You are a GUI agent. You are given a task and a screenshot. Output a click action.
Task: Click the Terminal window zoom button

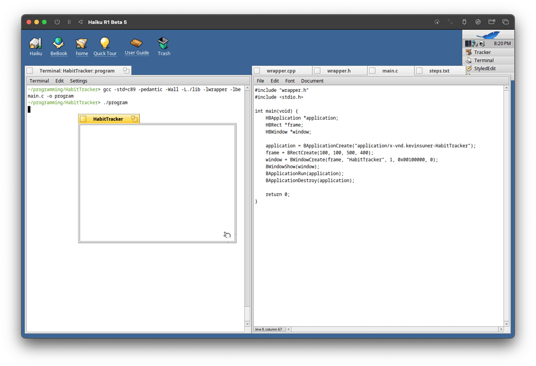[126, 71]
